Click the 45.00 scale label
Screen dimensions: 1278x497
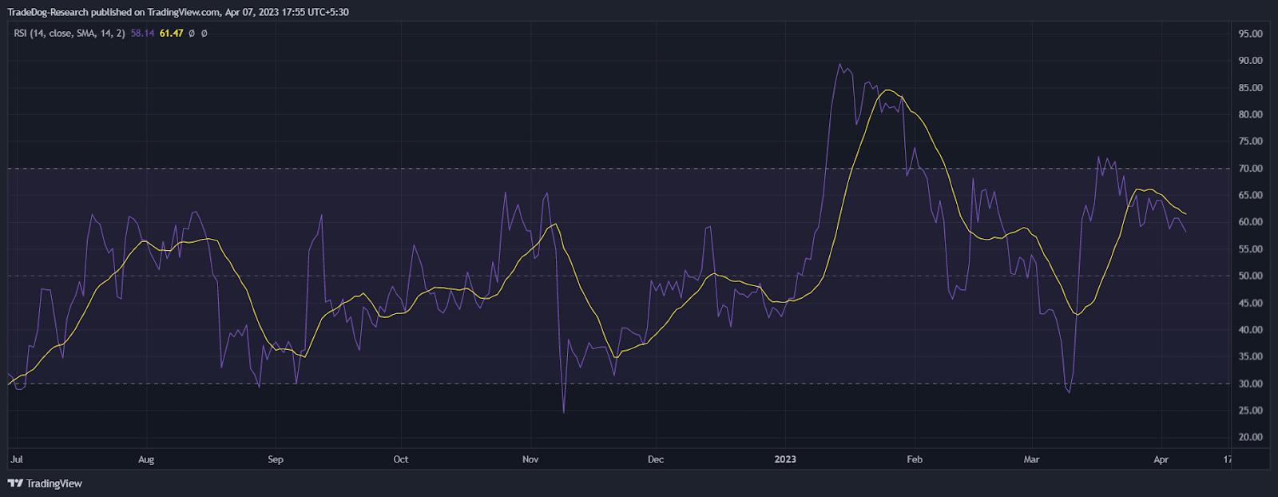point(1250,303)
